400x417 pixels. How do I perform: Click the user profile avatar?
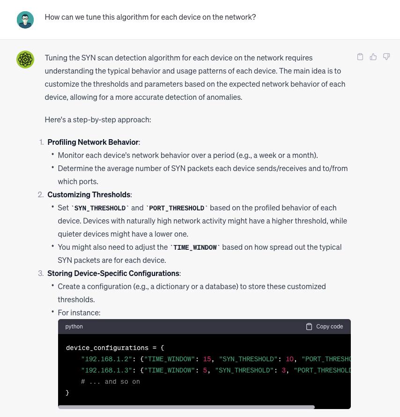(25, 20)
